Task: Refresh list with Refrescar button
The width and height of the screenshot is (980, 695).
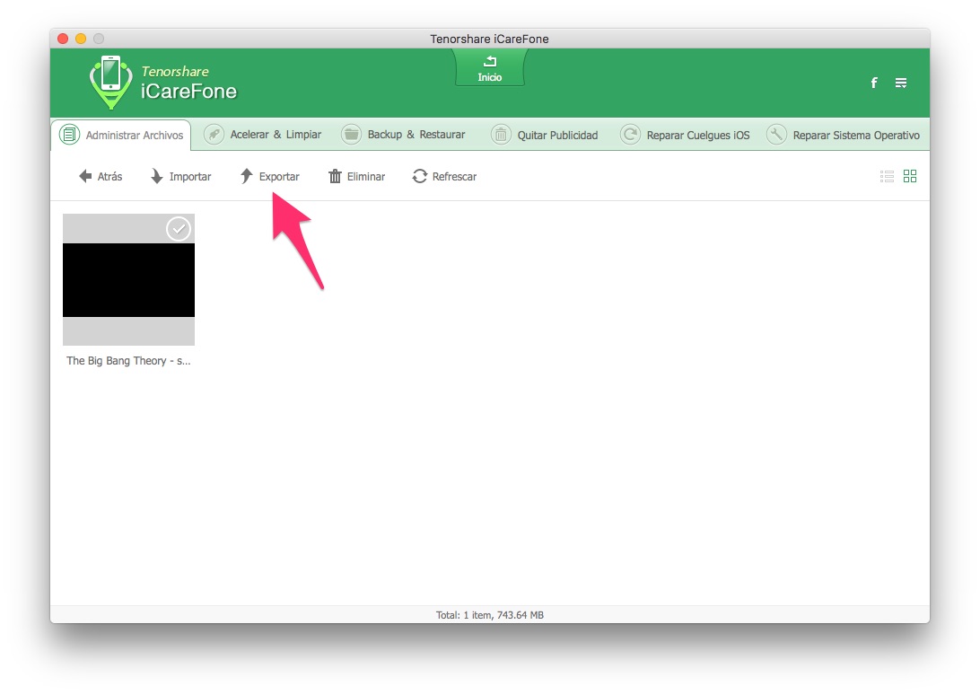Action: pos(444,176)
